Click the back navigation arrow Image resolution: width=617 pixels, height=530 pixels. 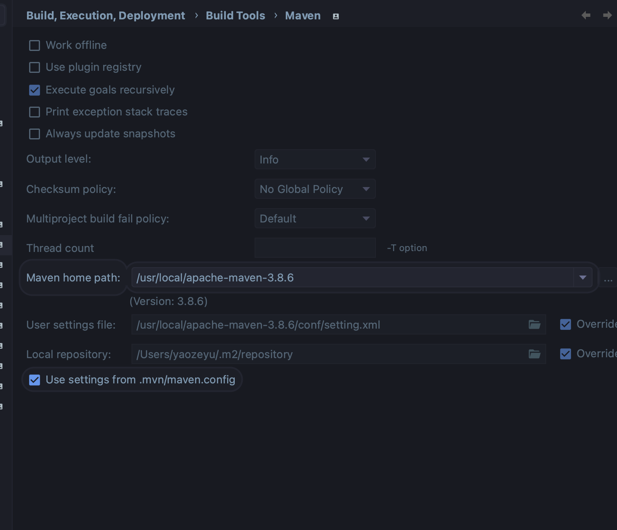(x=586, y=16)
